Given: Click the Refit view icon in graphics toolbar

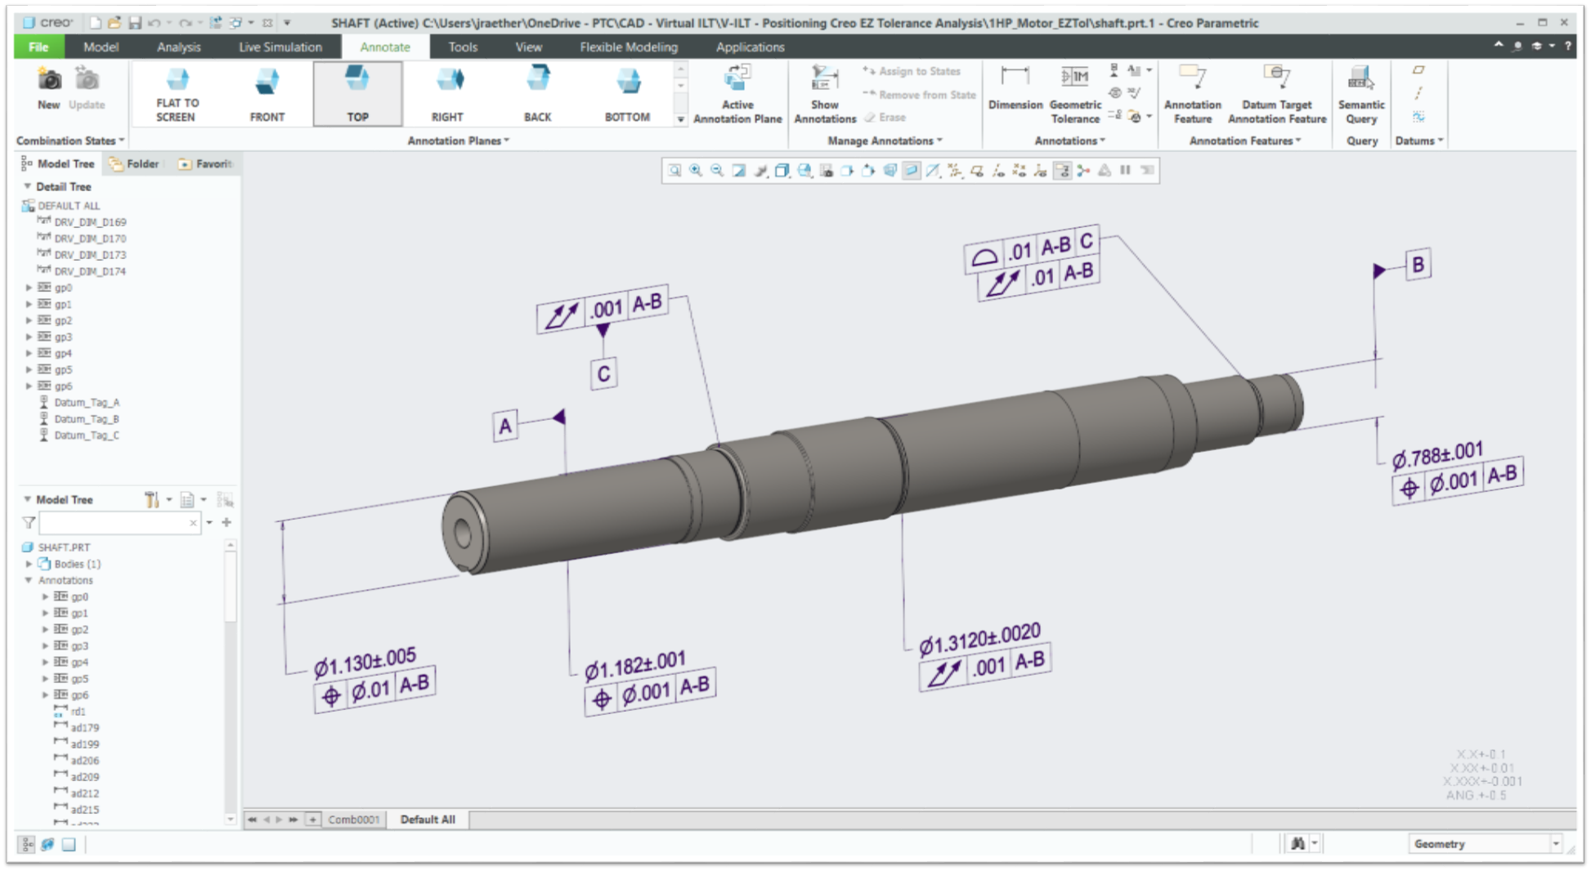Looking at the screenshot, I should tap(674, 171).
